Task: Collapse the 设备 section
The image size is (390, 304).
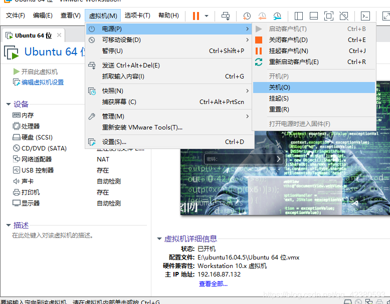Action: point(9,104)
